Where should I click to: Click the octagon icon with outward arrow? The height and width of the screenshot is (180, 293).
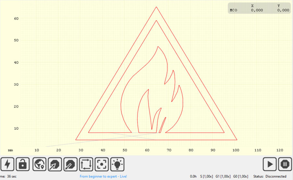[x=54, y=164]
